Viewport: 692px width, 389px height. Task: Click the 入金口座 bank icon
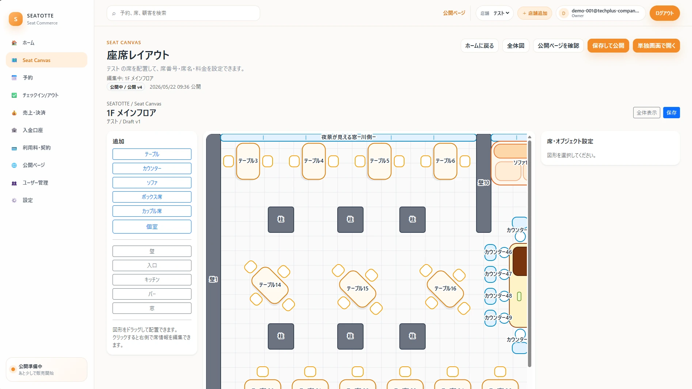coord(14,130)
